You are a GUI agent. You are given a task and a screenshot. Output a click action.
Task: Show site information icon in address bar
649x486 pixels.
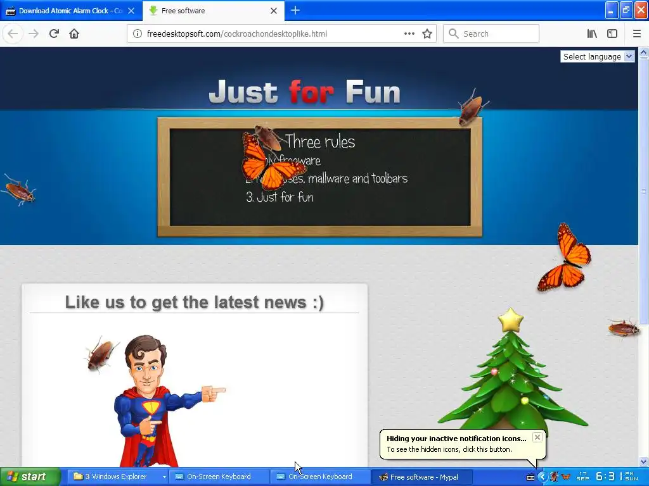point(138,34)
